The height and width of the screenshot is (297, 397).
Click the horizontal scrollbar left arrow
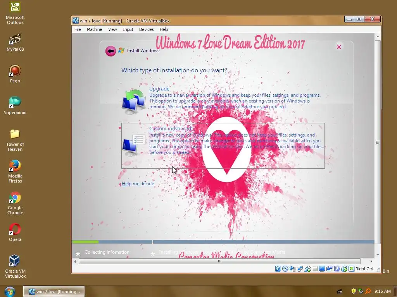(75, 261)
